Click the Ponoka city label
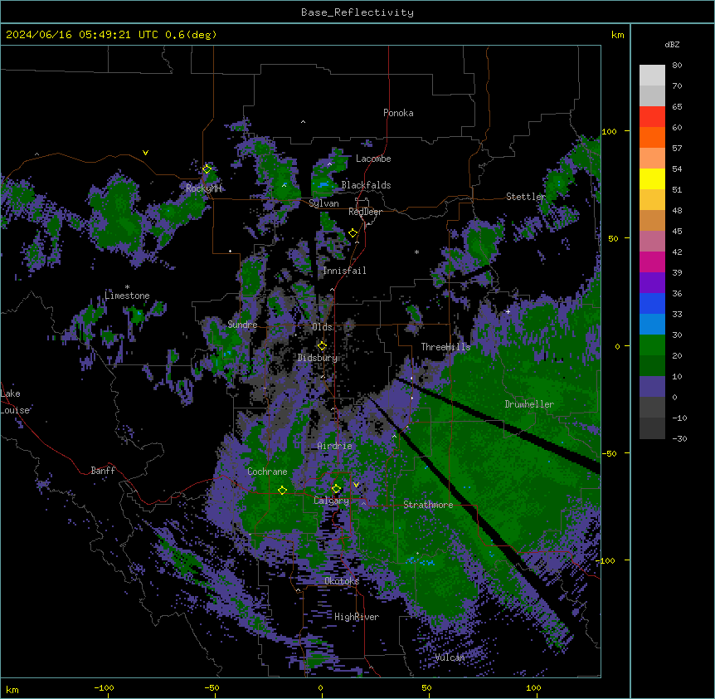This screenshot has width=715, height=699. [398, 113]
